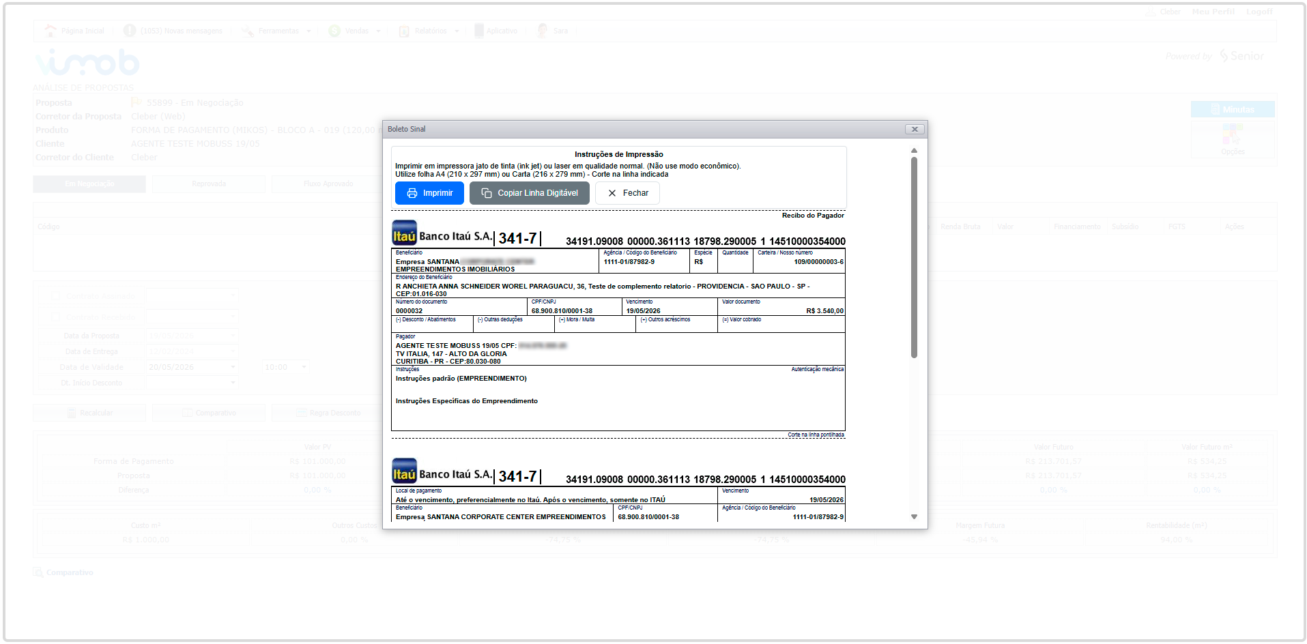
Task: Click the Ações column header
Action: point(1234,226)
